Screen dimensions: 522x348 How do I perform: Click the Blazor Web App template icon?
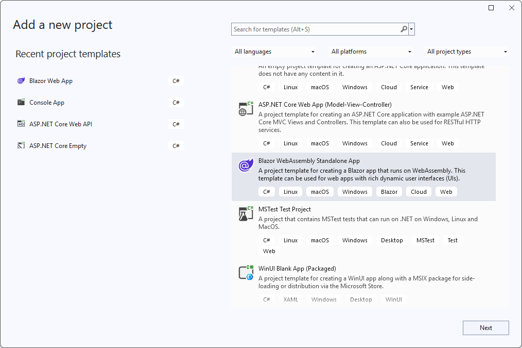[21, 80]
